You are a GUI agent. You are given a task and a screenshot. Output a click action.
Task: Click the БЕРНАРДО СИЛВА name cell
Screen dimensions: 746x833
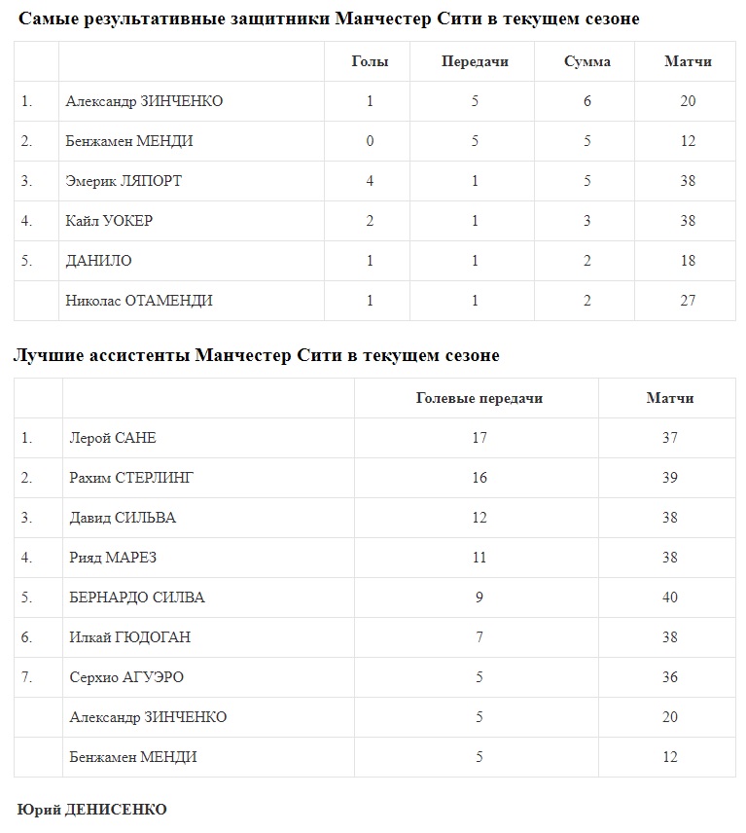137,598
